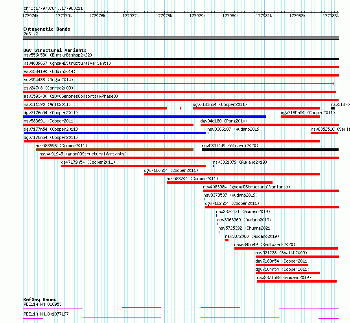The image size is (350, 323).
Task: Click nsv583696 (Cooper2011) label
Action: (61, 146)
